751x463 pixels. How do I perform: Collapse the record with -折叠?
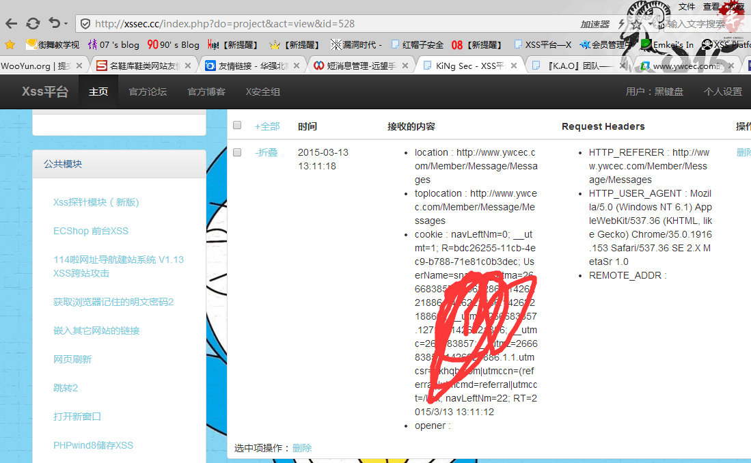(267, 152)
